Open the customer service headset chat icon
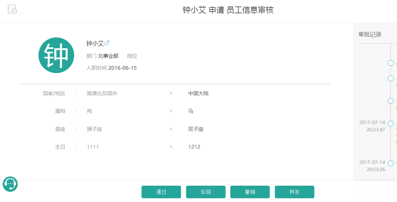Image resolution: width=397 pixels, height=202 pixels. point(10,184)
